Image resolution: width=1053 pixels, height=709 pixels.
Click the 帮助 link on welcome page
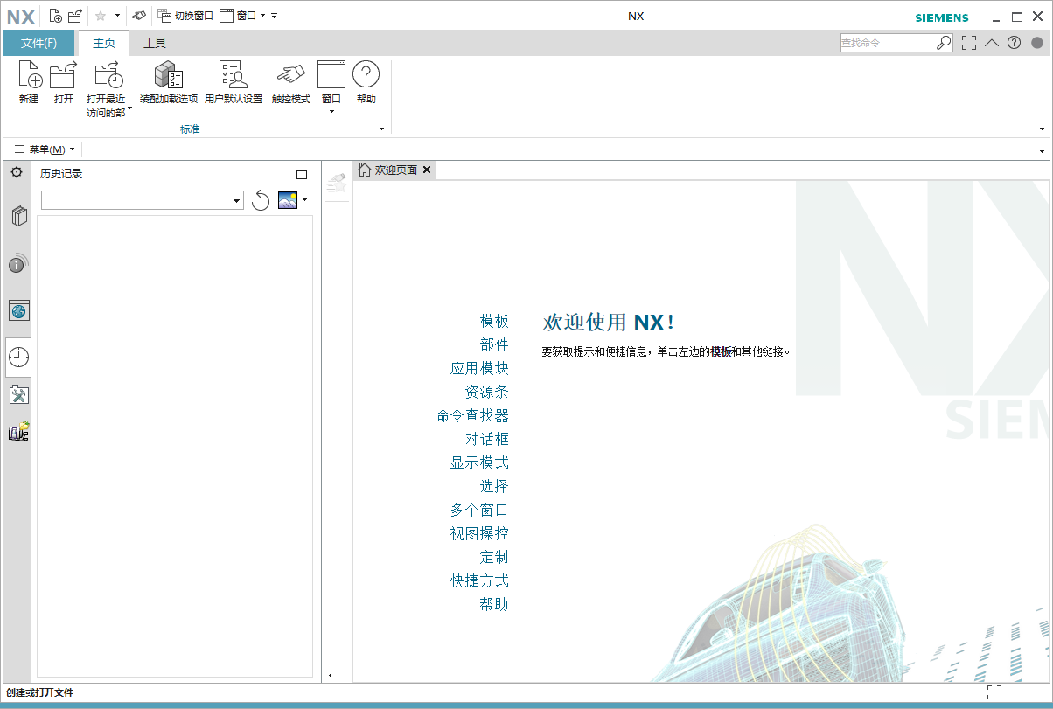(494, 605)
